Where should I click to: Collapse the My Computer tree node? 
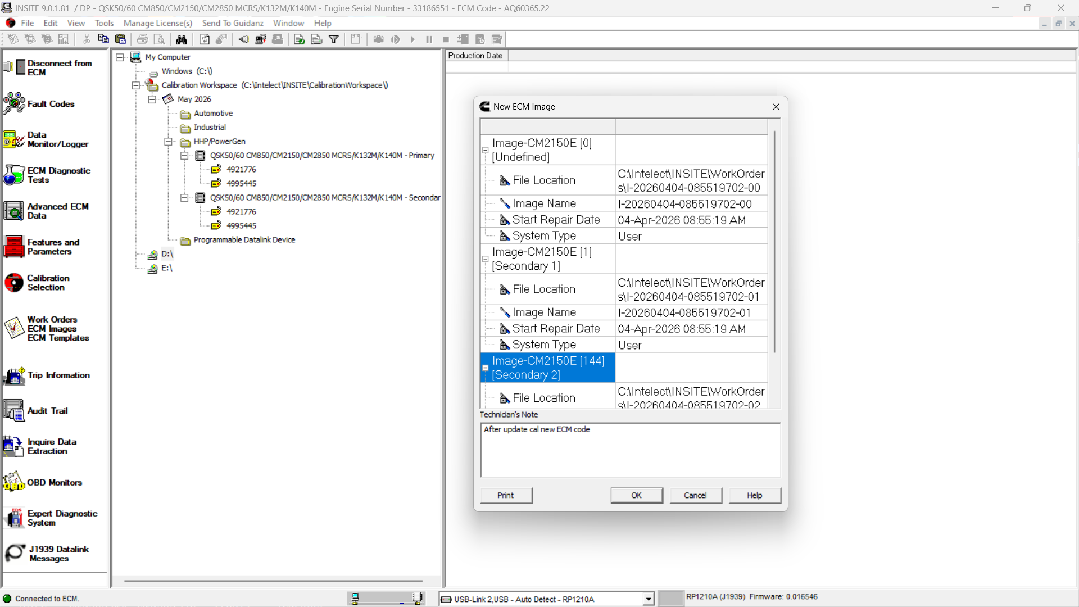(x=120, y=57)
